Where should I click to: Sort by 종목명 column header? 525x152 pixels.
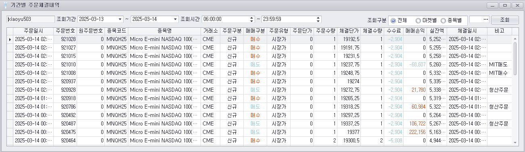[165, 31]
